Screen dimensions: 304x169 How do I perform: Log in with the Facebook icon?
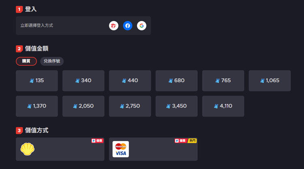coord(128,26)
